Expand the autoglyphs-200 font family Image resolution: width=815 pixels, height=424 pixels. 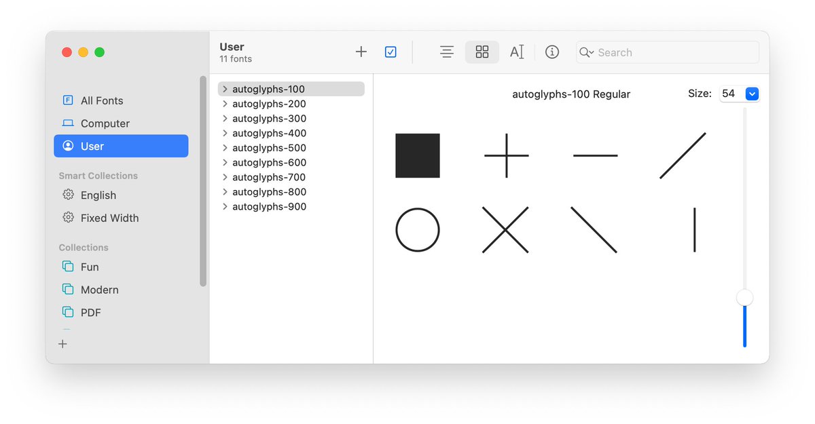tap(225, 104)
